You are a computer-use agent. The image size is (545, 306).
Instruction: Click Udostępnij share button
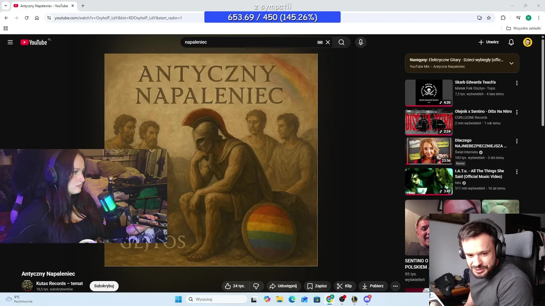coord(283,286)
